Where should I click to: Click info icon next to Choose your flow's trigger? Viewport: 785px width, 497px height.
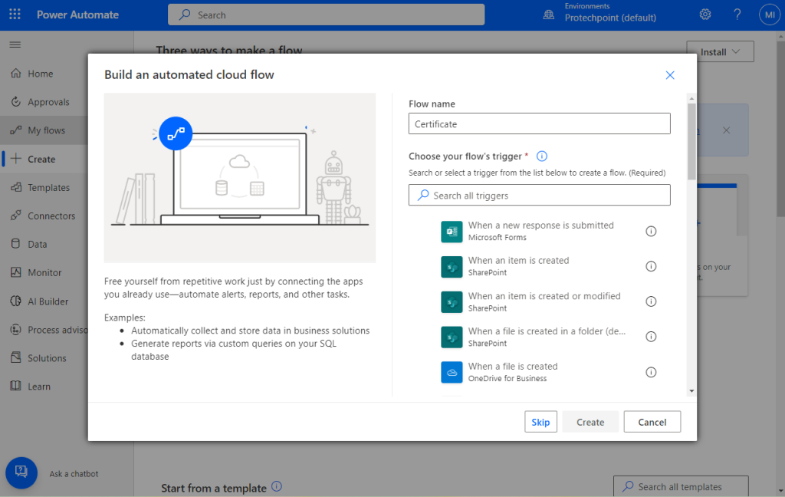542,156
